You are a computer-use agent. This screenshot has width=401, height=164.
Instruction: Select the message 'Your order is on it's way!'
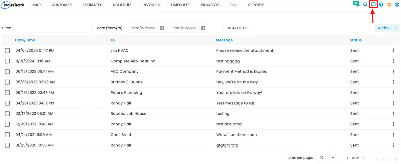(x=239, y=93)
